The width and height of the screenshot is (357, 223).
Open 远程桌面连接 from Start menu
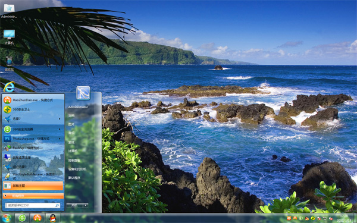click(33, 158)
